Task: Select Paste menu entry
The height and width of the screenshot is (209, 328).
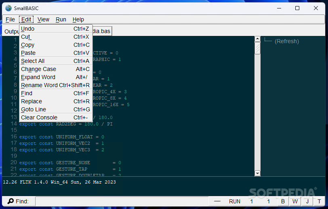Action: click(56, 53)
